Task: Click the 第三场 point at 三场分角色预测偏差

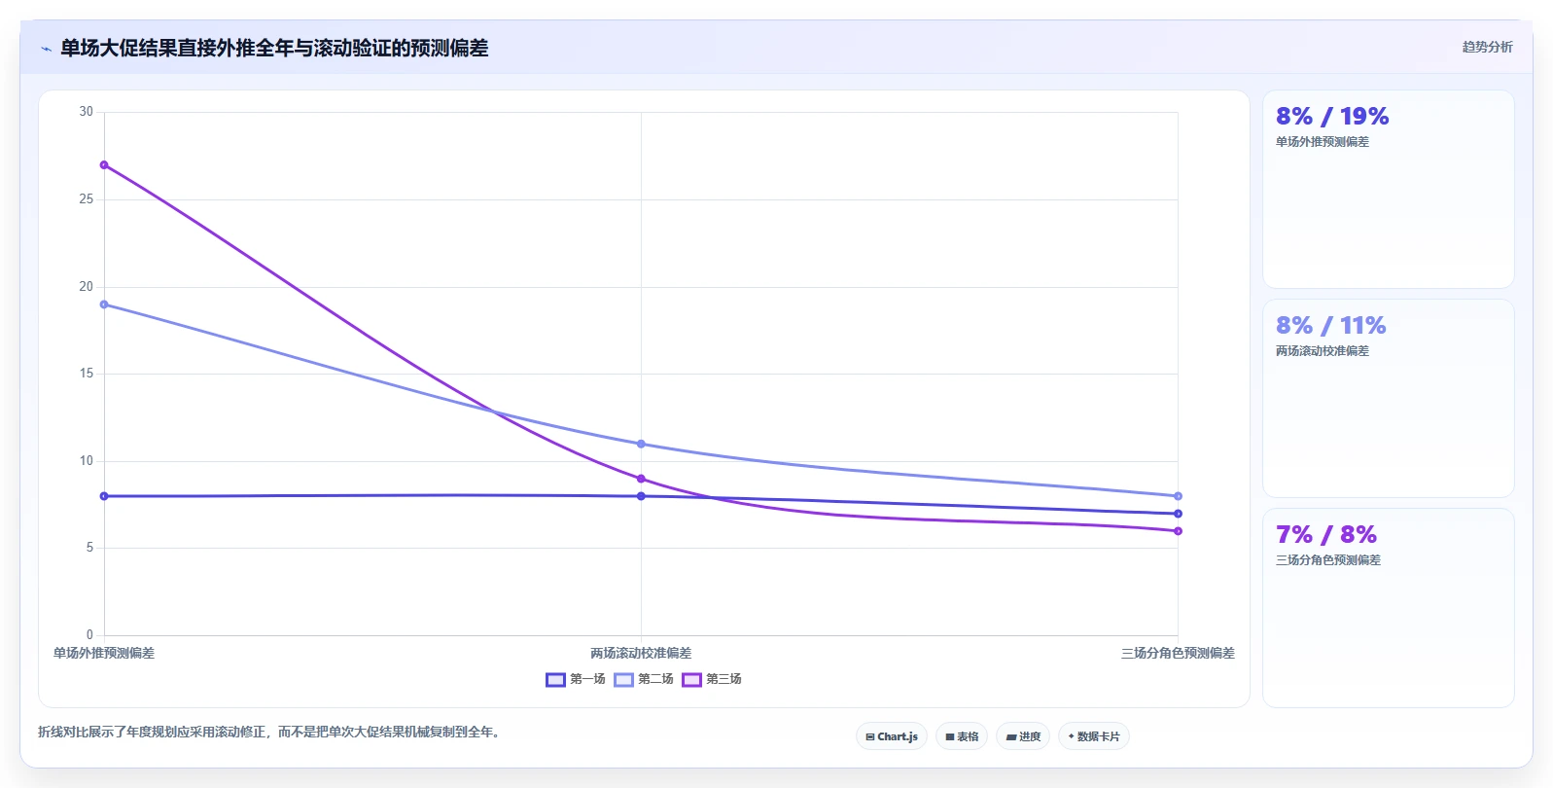Action: pyautogui.click(x=1178, y=531)
